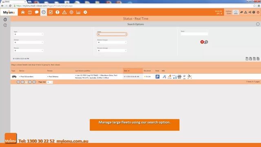Open the State dropdown
The width and height of the screenshot is (261, 147).
(x=112, y=34)
